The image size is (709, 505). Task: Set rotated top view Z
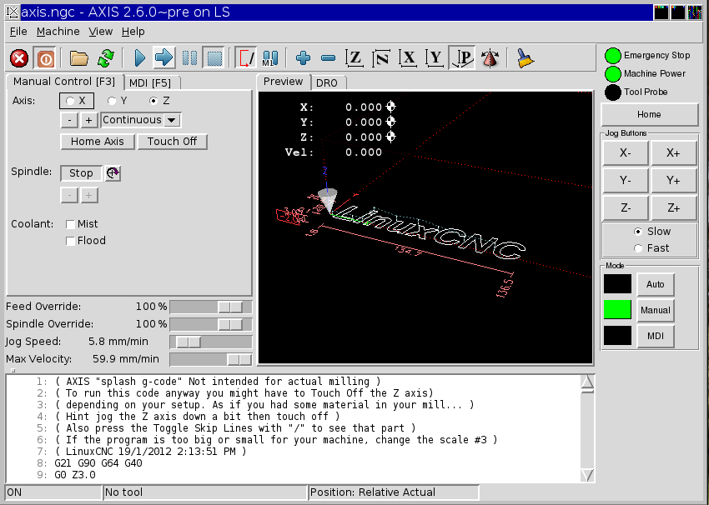click(381, 58)
